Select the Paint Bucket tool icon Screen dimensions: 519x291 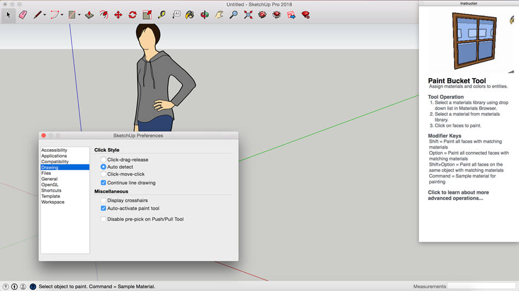189,15
